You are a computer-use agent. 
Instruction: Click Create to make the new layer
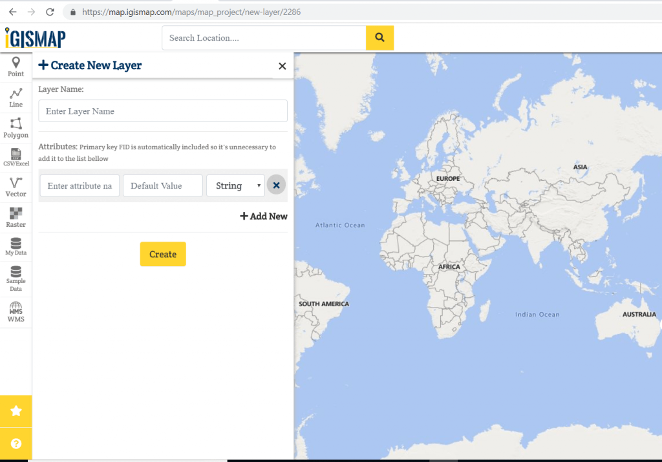[x=162, y=254]
